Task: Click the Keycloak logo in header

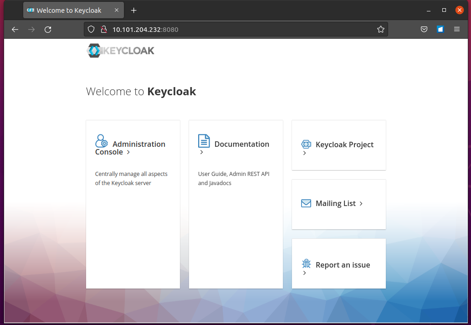Action: [x=121, y=51]
